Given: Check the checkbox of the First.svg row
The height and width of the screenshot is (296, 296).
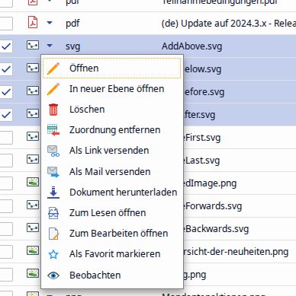Looking at the screenshot, I should (x=6, y=138).
